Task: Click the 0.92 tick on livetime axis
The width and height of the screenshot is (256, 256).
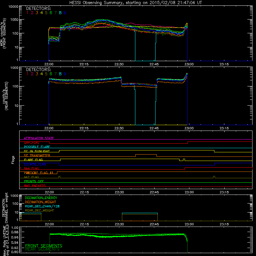Action: click(15, 247)
